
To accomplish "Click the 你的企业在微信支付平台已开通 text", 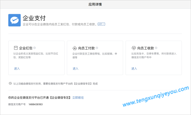I will tap(40, 97).
